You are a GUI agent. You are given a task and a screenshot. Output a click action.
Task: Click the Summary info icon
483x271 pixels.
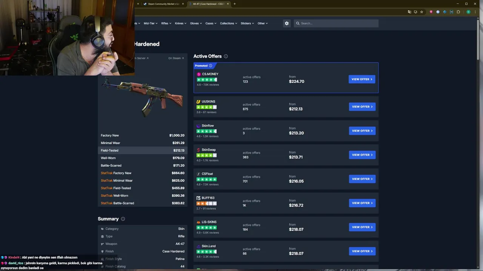pyautogui.click(x=123, y=219)
